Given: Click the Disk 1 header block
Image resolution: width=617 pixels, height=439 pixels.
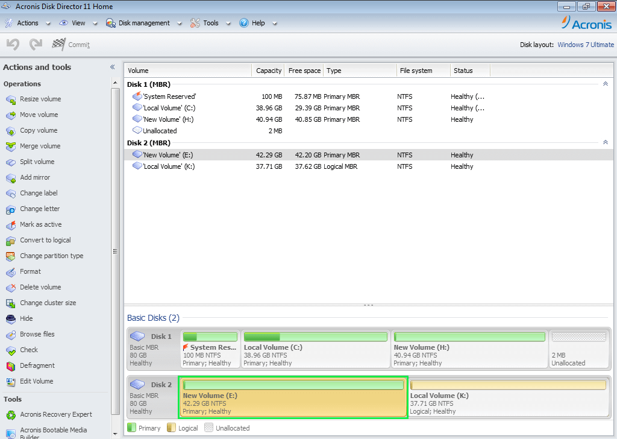Looking at the screenshot, I should pyautogui.click(x=154, y=349).
